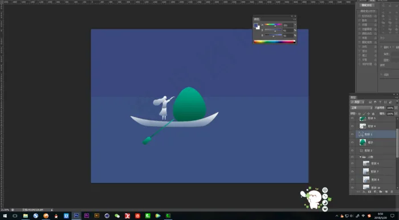Image resolution: width=399 pixels, height=220 pixels.
Task: Click the 图层 panel tab
Action: (x=353, y=97)
